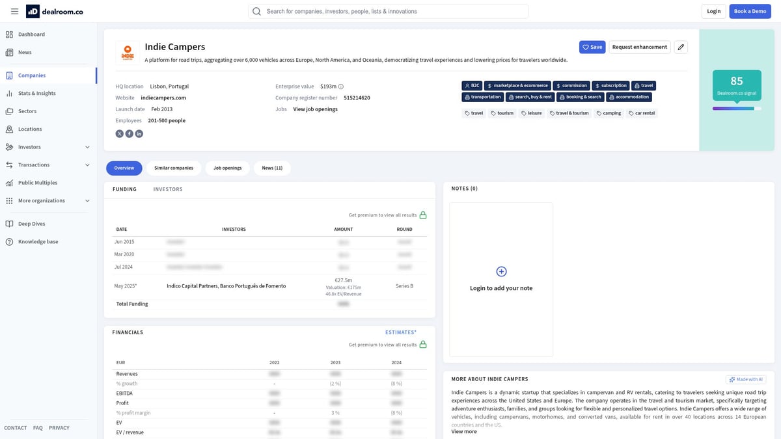
Task: Open Deep Dives in sidebar
Action: pyautogui.click(x=32, y=224)
